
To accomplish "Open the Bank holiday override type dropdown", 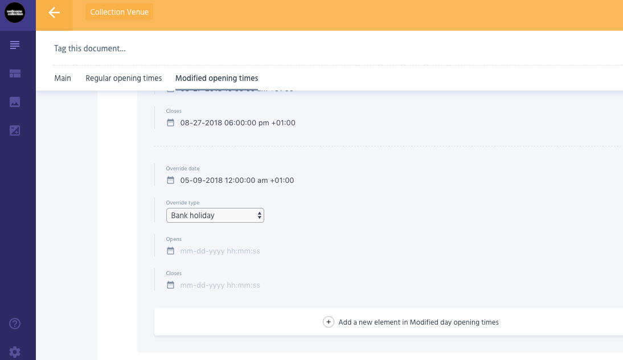I will click(x=215, y=215).
